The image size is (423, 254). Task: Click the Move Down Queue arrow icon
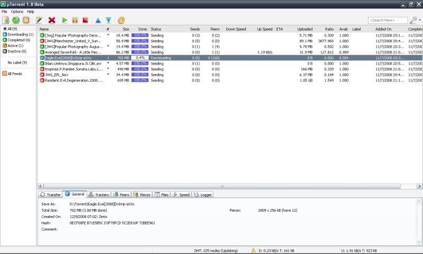[108, 20]
